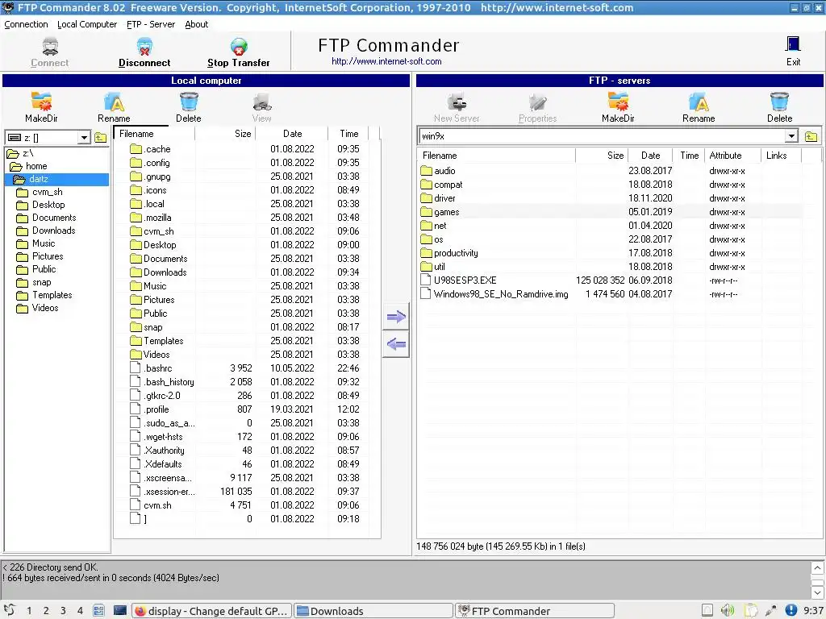Image resolution: width=826 pixels, height=619 pixels.
Task: Click download left arrow button
Action: (396, 344)
